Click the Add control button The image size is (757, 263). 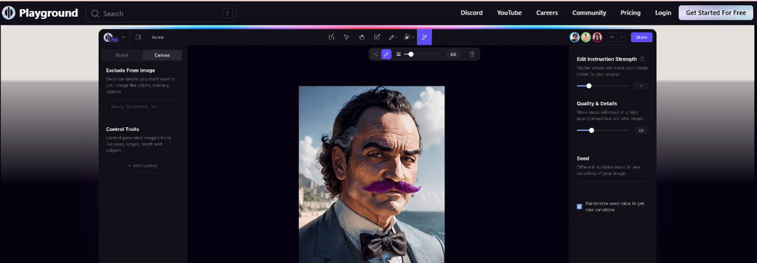coord(142,166)
